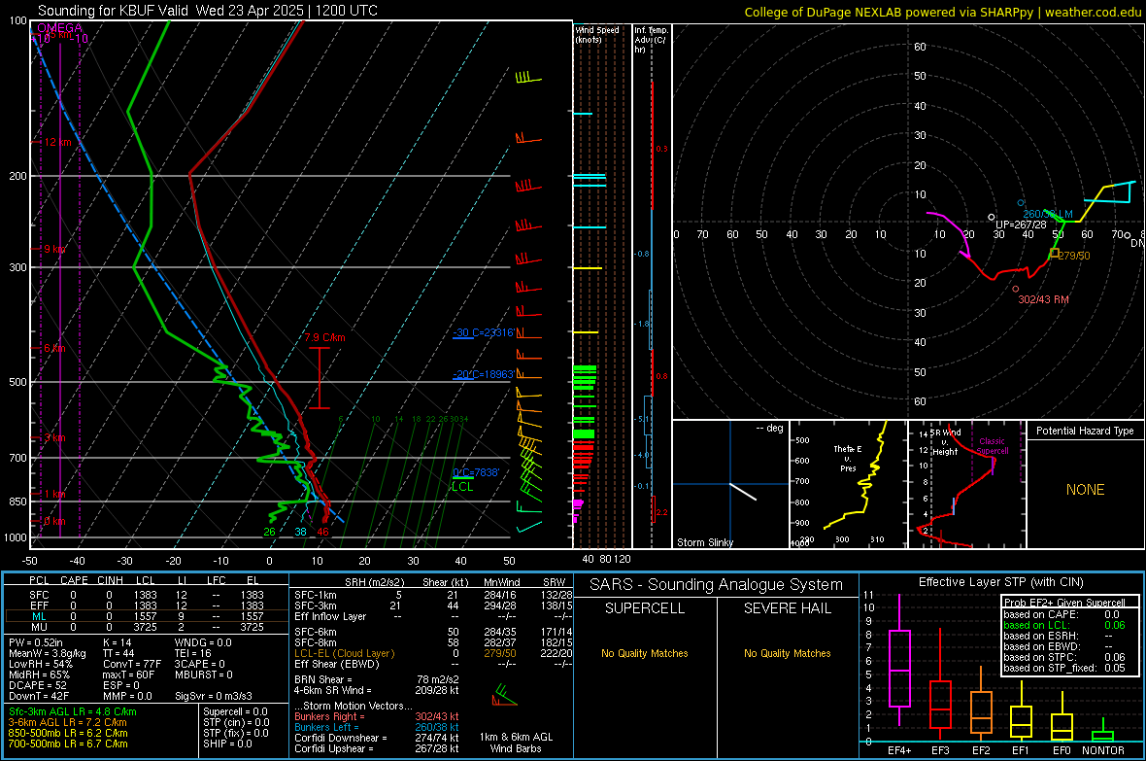Screen dimensions: 1146x761
Task: Click the 'TEI = 16' value
Action: tap(193, 653)
